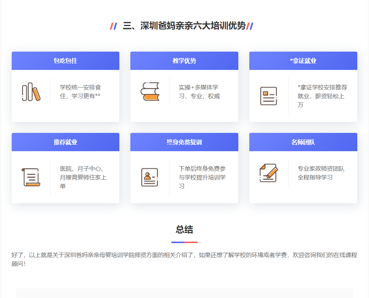Select the 教学优势 card header

point(184,61)
